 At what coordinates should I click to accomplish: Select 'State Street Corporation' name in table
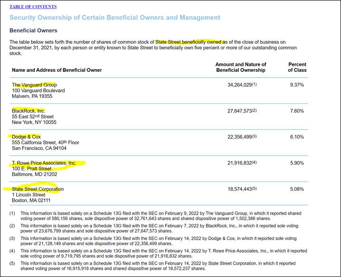38,189
